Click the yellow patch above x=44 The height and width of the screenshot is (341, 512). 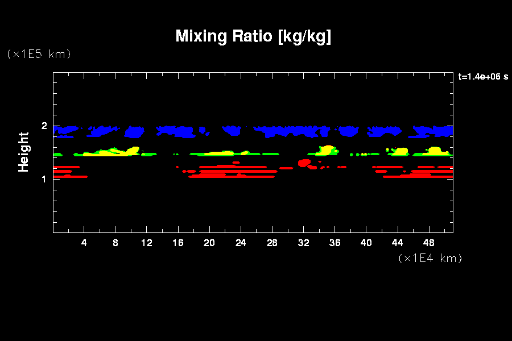tap(400, 152)
